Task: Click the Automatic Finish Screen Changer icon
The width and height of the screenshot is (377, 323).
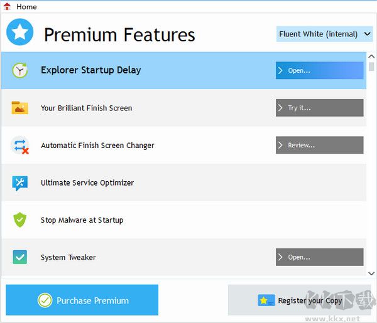Action: (20, 146)
